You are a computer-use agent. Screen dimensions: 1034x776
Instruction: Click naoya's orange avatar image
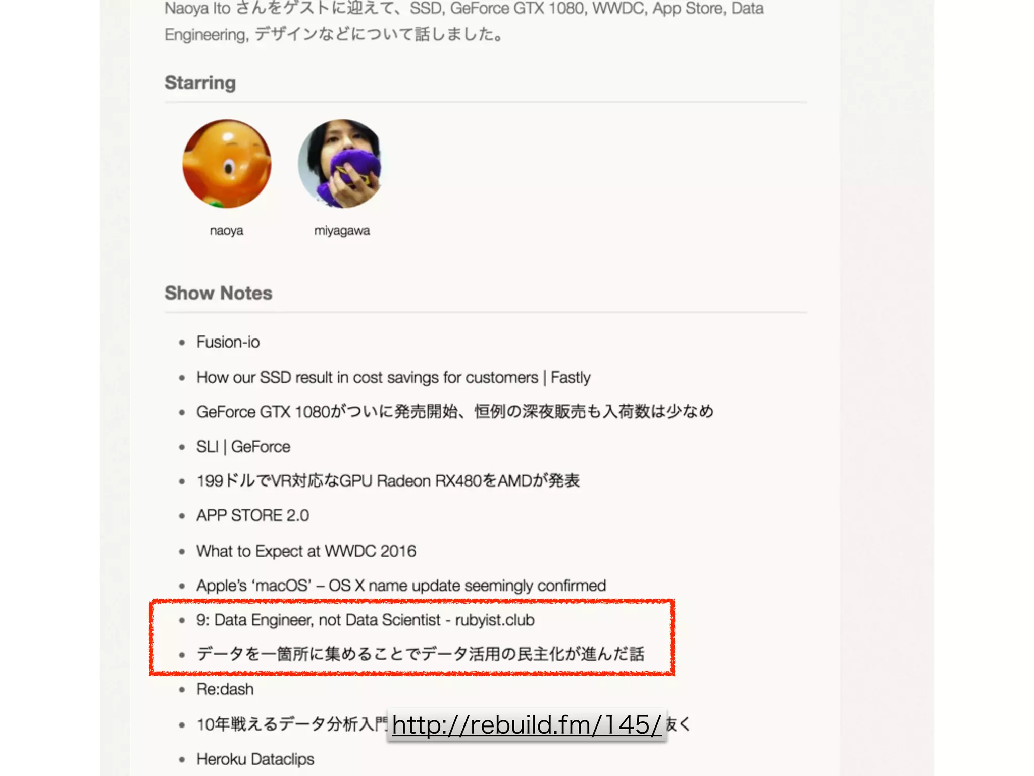(x=227, y=164)
